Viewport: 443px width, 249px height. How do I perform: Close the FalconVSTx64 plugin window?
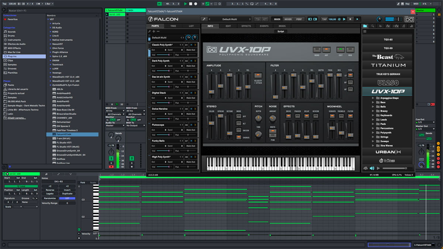[x=413, y=11]
